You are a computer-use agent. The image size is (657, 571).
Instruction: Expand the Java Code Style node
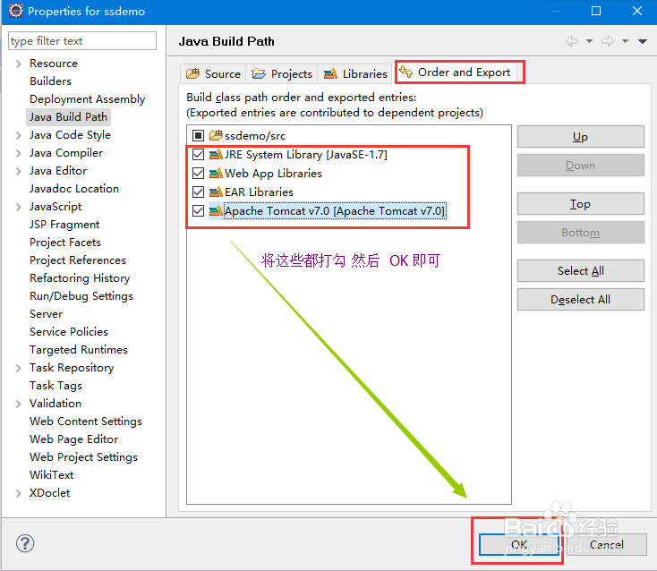18,135
